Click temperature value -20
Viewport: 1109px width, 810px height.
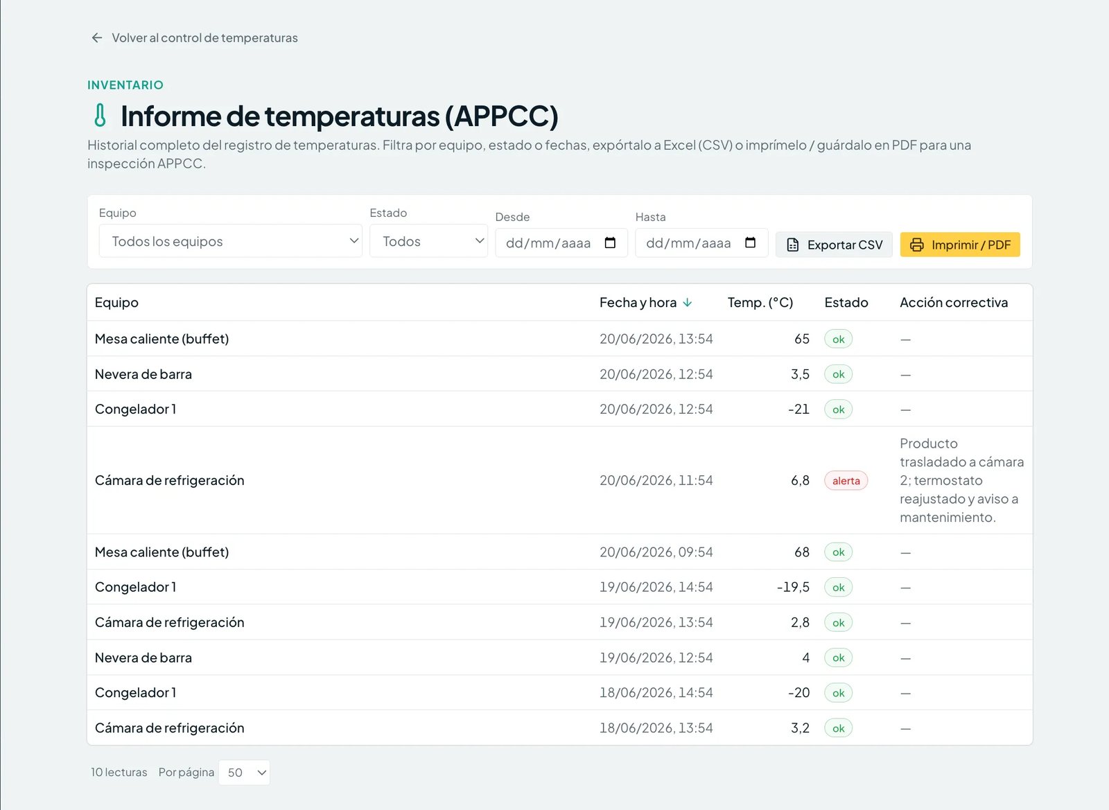coord(798,693)
